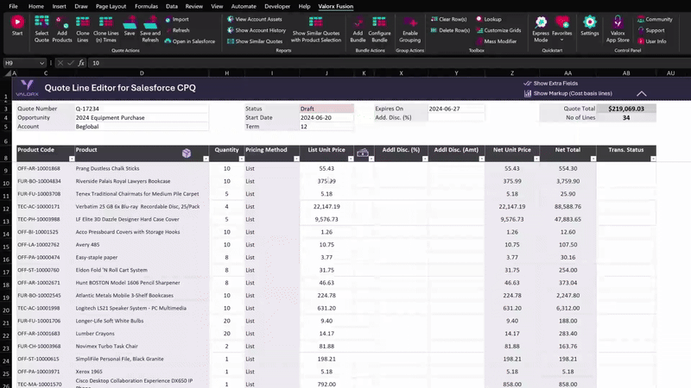
Task: Click Support in Control Panel
Action: pyautogui.click(x=651, y=30)
